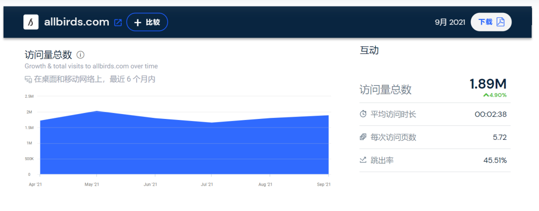Image resolution: width=539 pixels, height=211 pixels.
Task: Click the Jun '21 axis label
Action: [x=150, y=184]
